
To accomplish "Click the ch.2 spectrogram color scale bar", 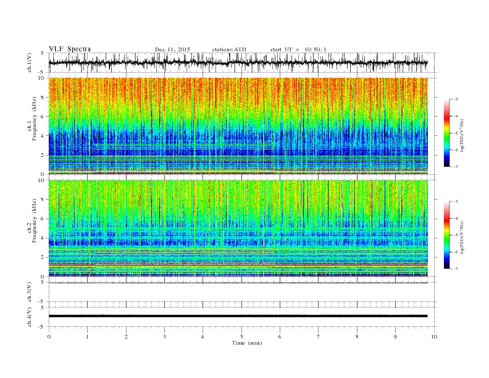I will coord(446,235).
